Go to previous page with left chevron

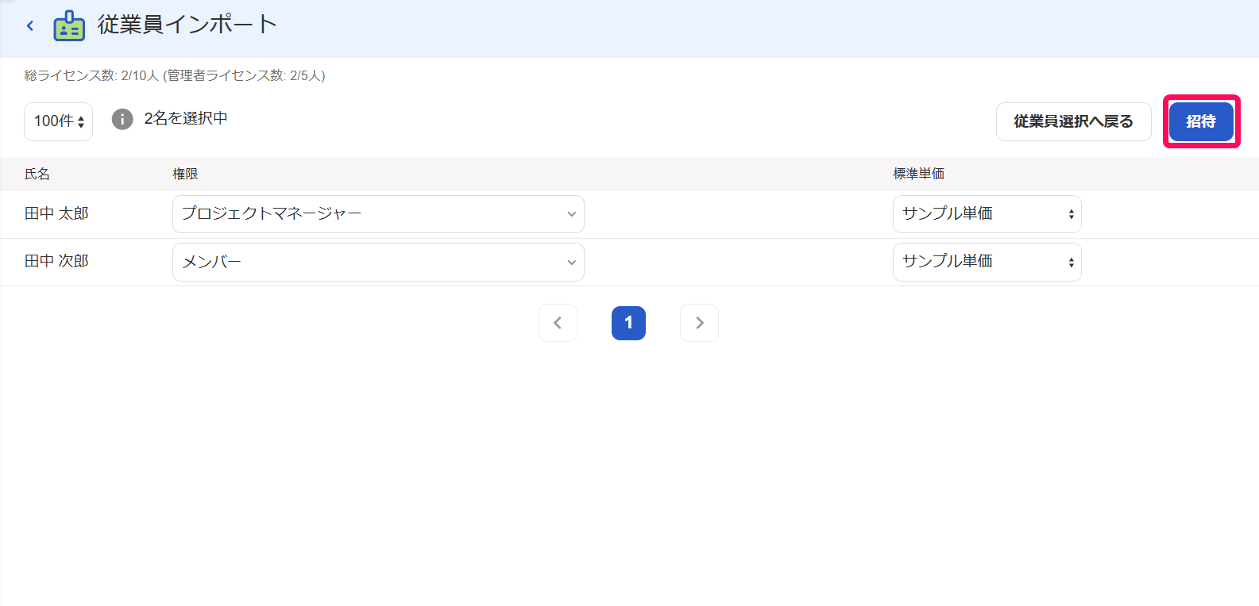[558, 323]
